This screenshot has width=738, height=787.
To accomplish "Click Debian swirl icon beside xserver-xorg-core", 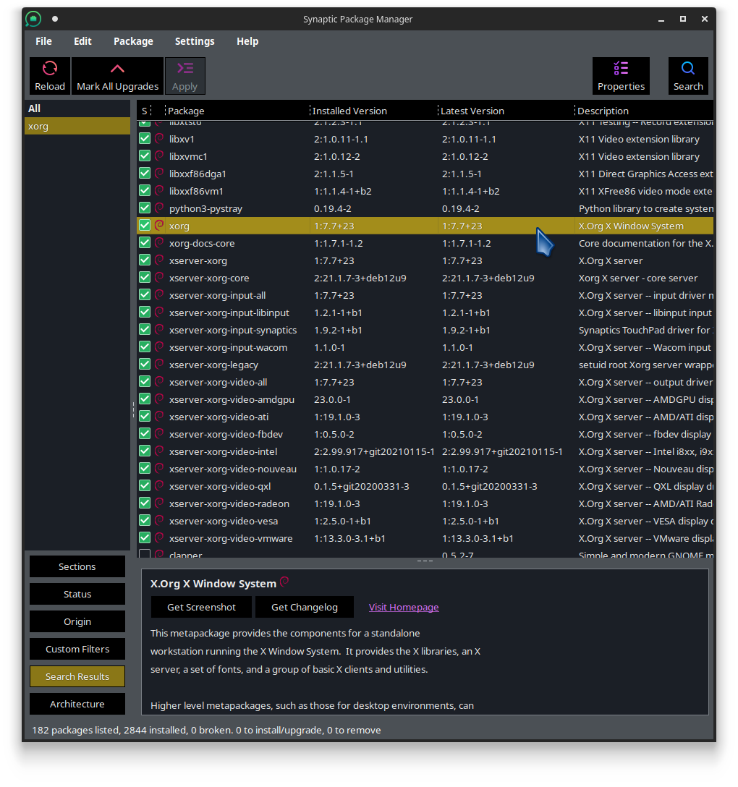I will [x=159, y=278].
